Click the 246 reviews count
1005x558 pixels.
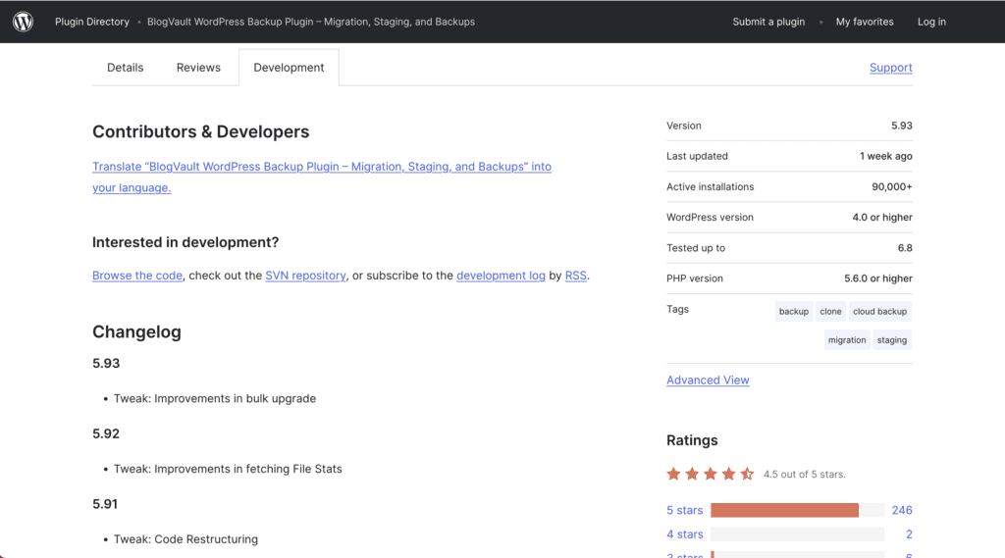(902, 510)
